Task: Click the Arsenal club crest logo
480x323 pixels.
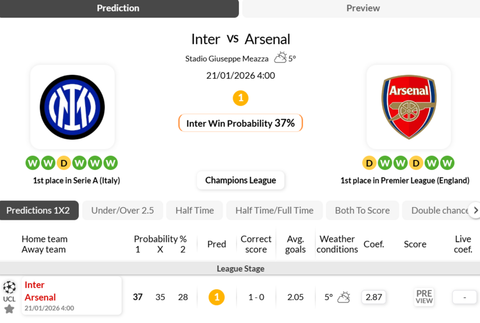Action: [x=409, y=107]
